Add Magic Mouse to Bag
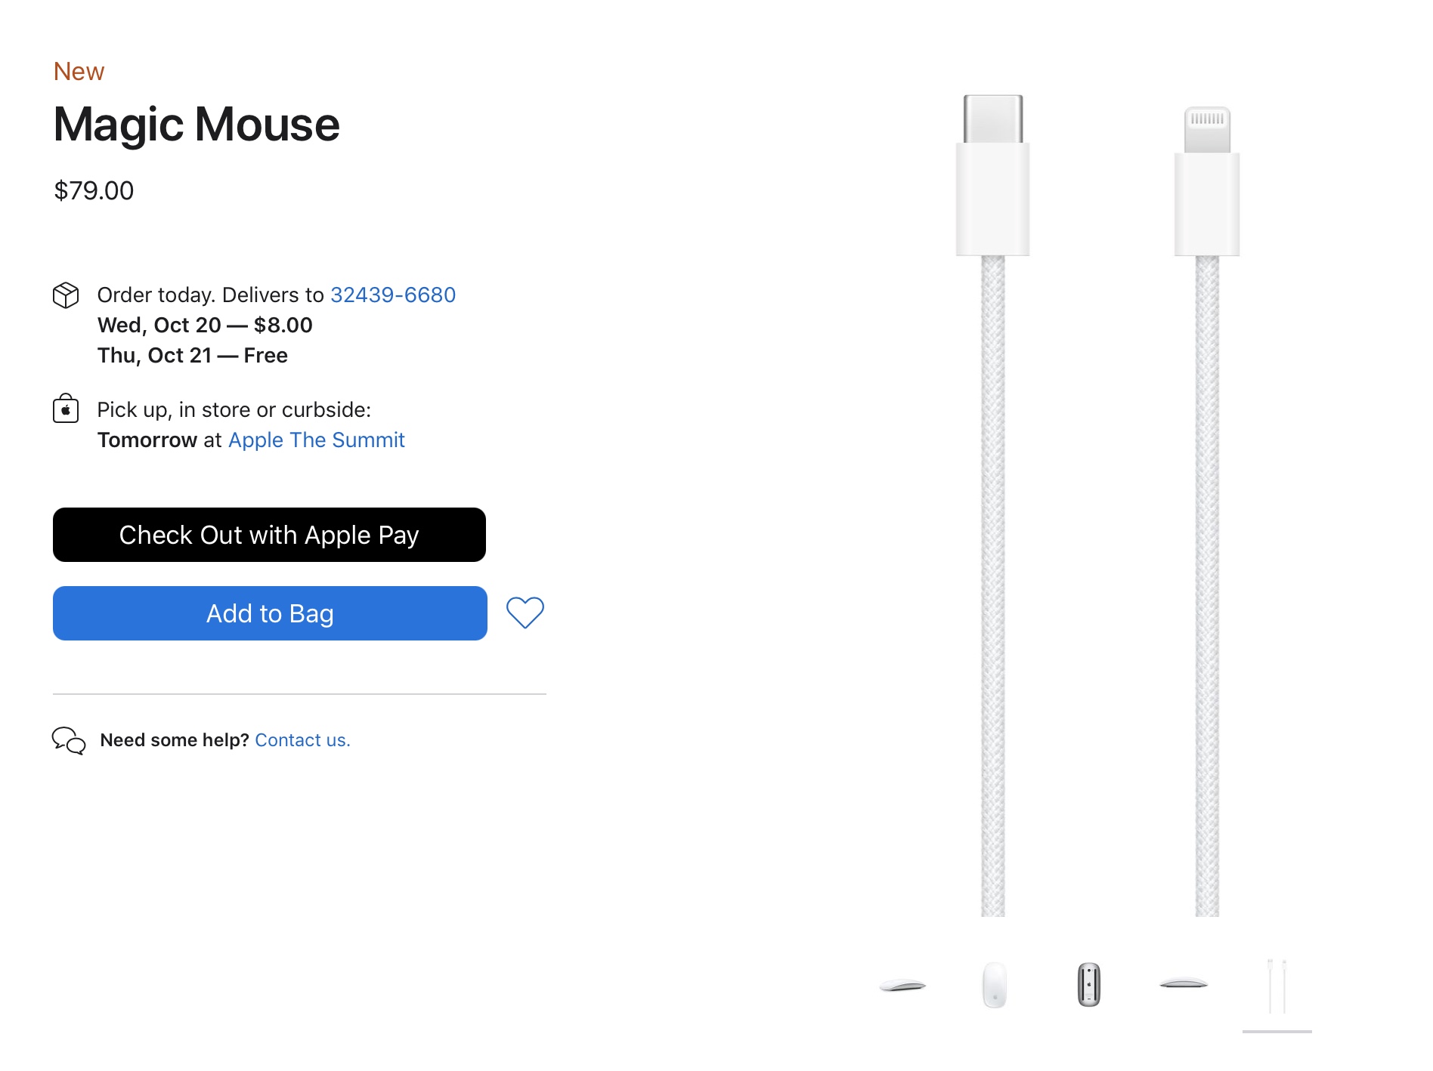 [270, 613]
